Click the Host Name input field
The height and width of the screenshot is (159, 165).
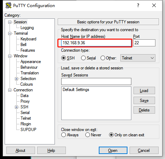[96, 43]
